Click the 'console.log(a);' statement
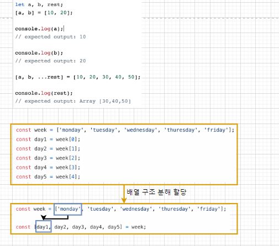Screen dimensions: 279x246 [39, 29]
